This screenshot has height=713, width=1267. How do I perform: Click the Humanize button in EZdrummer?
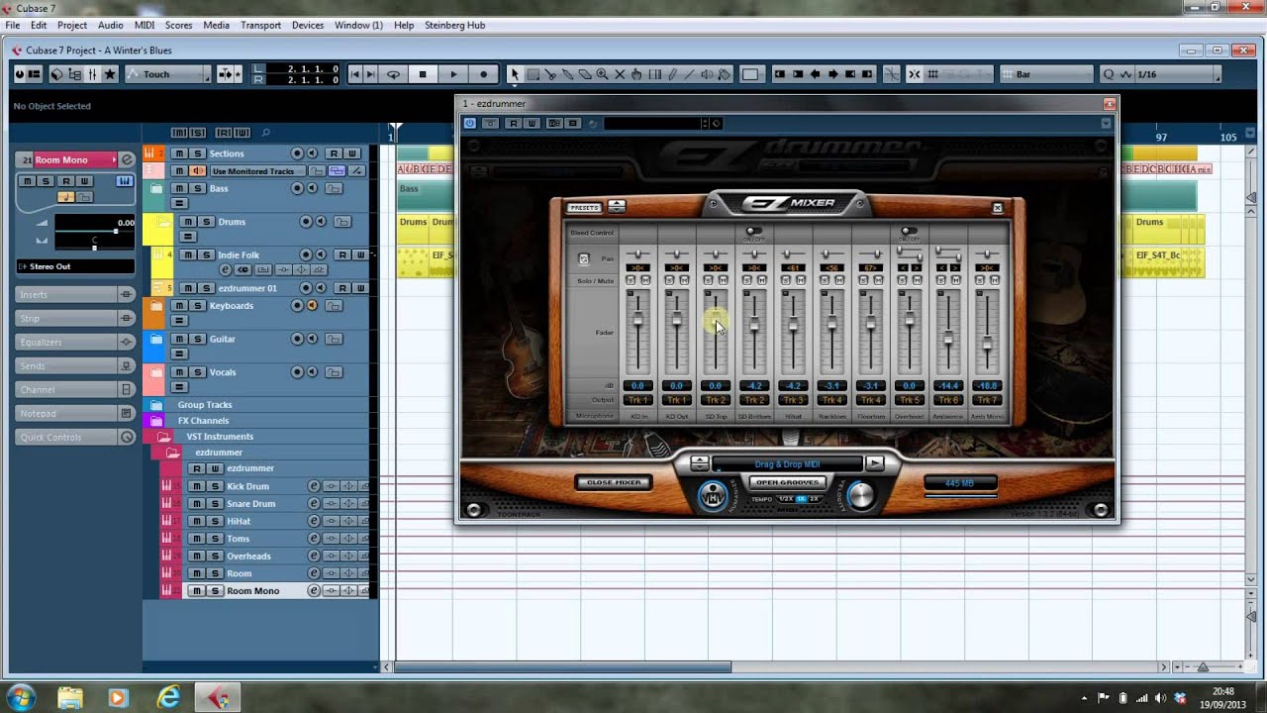tap(713, 496)
